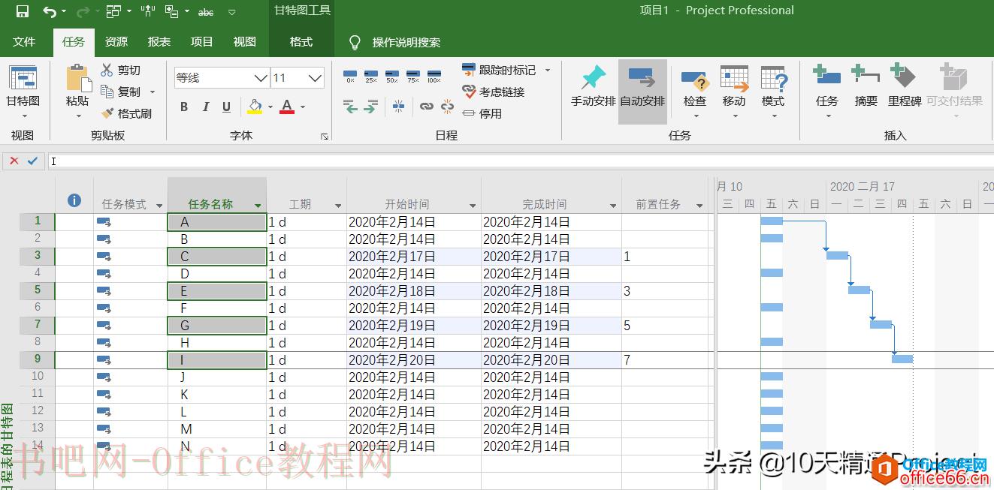Open the Copy (复制) dropdown arrow
Image resolution: width=994 pixels, height=490 pixels.
coord(153,92)
